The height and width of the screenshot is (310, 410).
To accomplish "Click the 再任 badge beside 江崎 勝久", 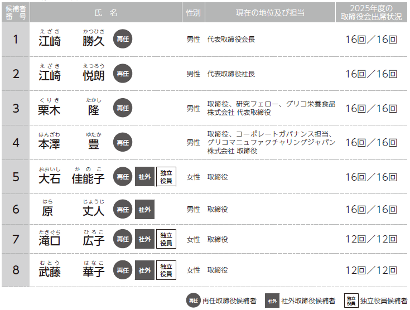I will point(123,40).
